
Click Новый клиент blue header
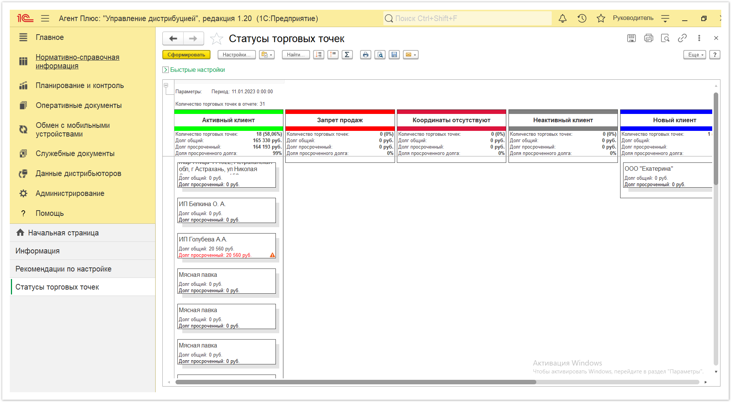(666, 120)
